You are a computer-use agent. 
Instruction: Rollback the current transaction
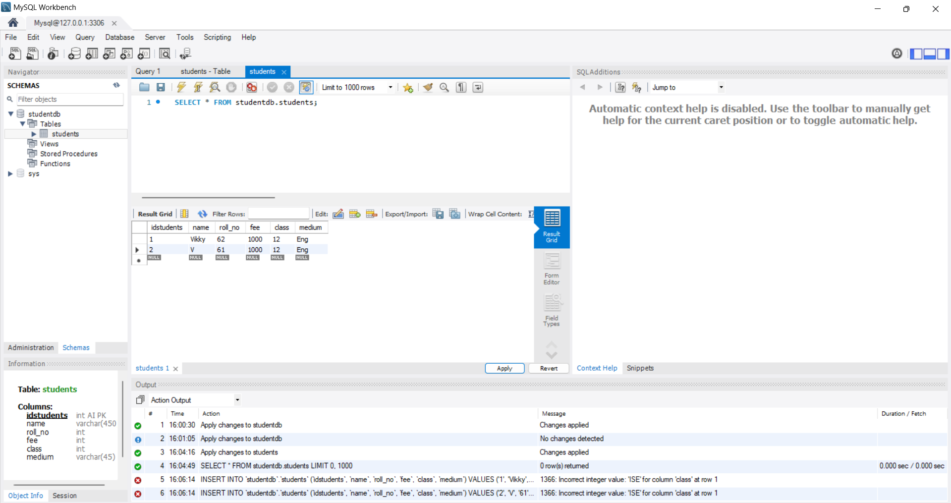[289, 87]
